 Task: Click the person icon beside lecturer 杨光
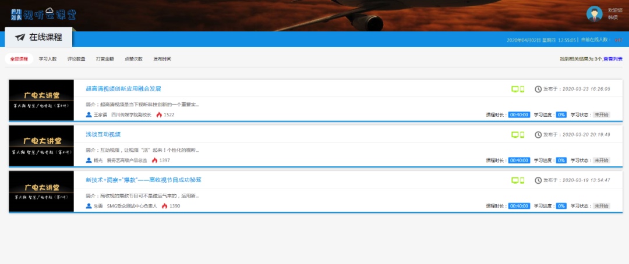click(89, 160)
